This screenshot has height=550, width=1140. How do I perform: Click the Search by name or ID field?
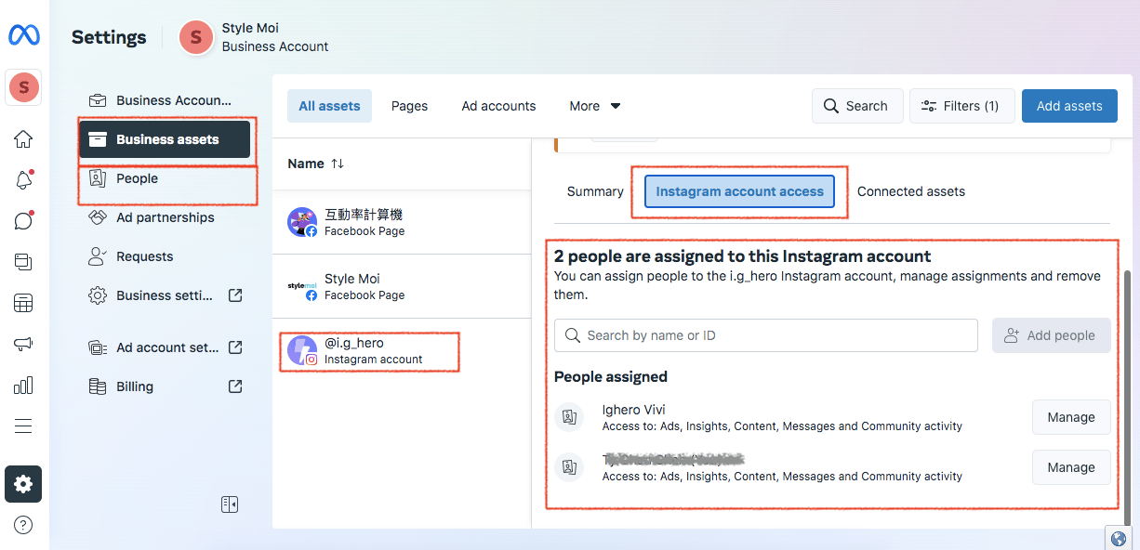pyautogui.click(x=766, y=335)
